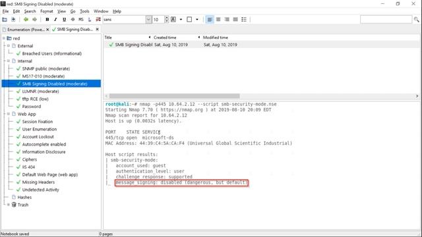The height and width of the screenshot is (237, 422).
Task: Click the background color swatch
Action: 189,19
